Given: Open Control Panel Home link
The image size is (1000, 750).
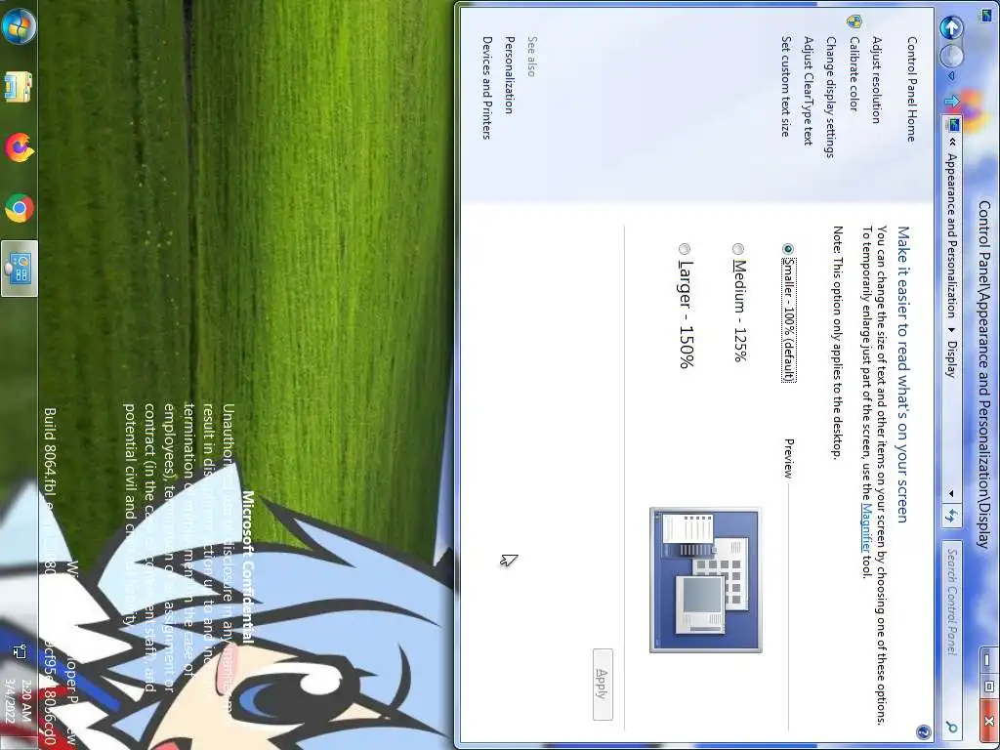Looking at the screenshot, I should 912,89.
